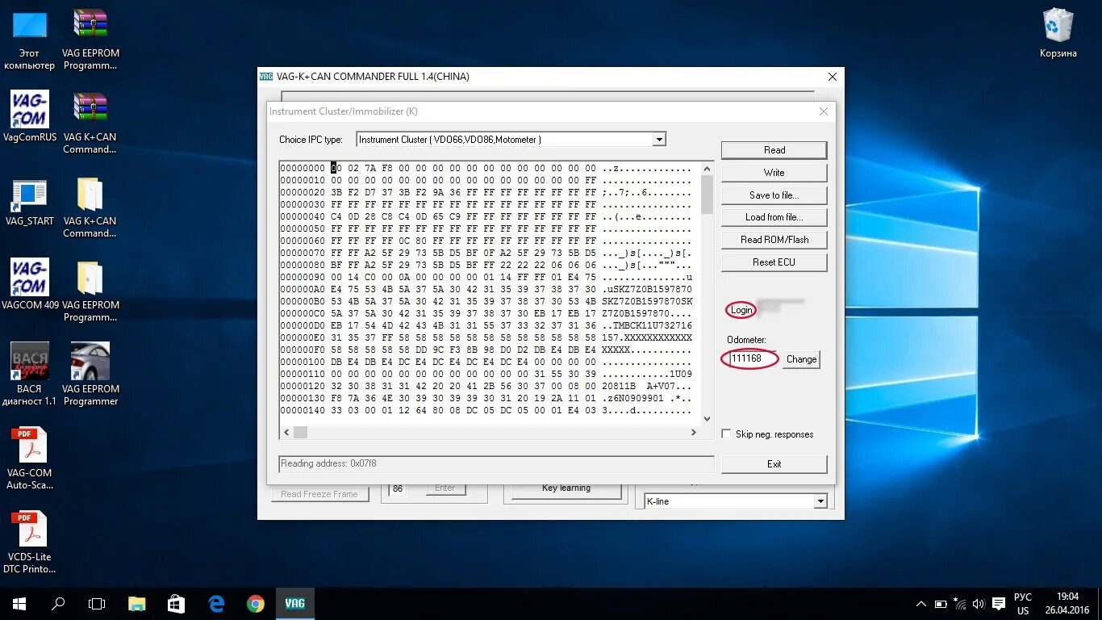Select the VAG Commander taskbar button
1102x620 pixels.
(295, 603)
